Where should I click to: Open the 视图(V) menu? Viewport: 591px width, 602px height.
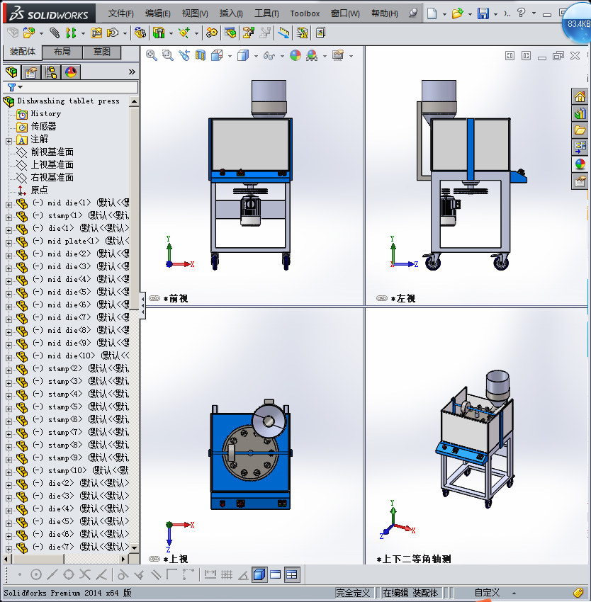click(x=195, y=13)
